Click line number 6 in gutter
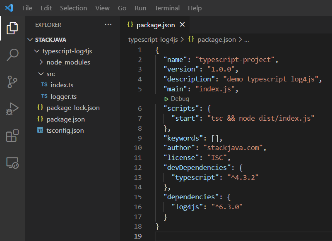This screenshot has width=332, height=241. (140, 109)
